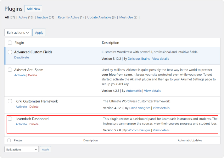Tick the Kirki Customizer Framework checkbox
224x158 pixels.
click(x=10, y=101)
